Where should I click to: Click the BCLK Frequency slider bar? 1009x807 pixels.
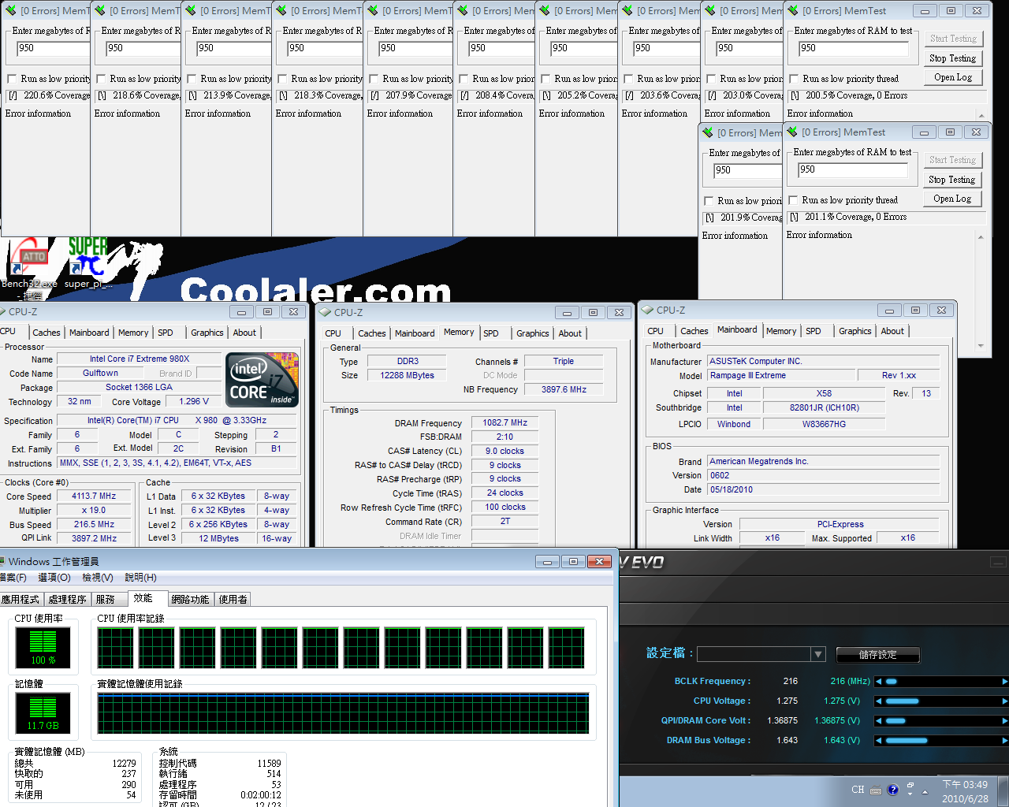click(942, 681)
